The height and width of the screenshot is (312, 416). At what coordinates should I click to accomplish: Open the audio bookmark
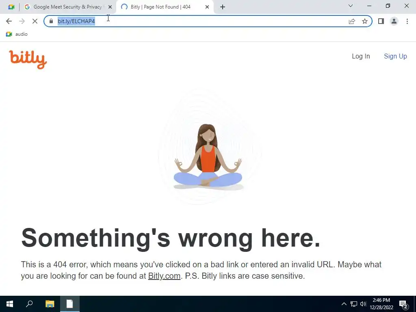point(17,34)
